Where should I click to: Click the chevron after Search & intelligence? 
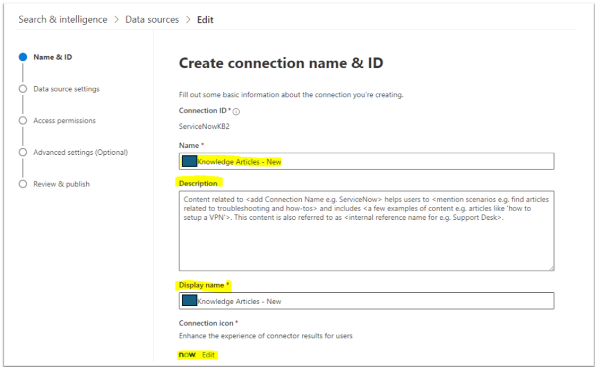pos(115,19)
